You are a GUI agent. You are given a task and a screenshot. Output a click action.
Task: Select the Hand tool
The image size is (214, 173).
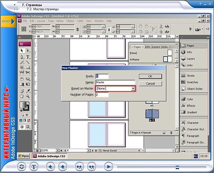[22, 96]
